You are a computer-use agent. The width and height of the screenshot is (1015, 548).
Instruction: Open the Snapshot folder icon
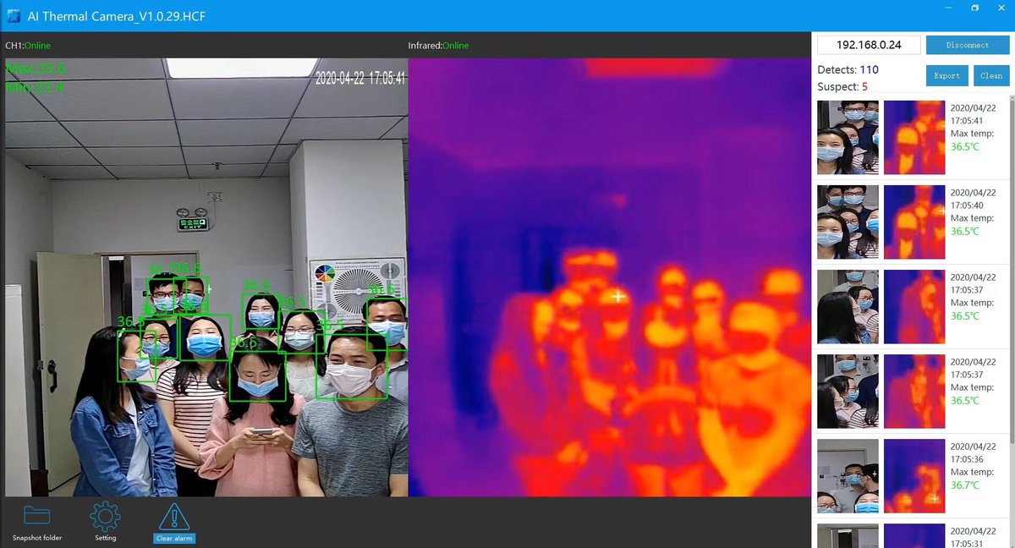(36, 515)
